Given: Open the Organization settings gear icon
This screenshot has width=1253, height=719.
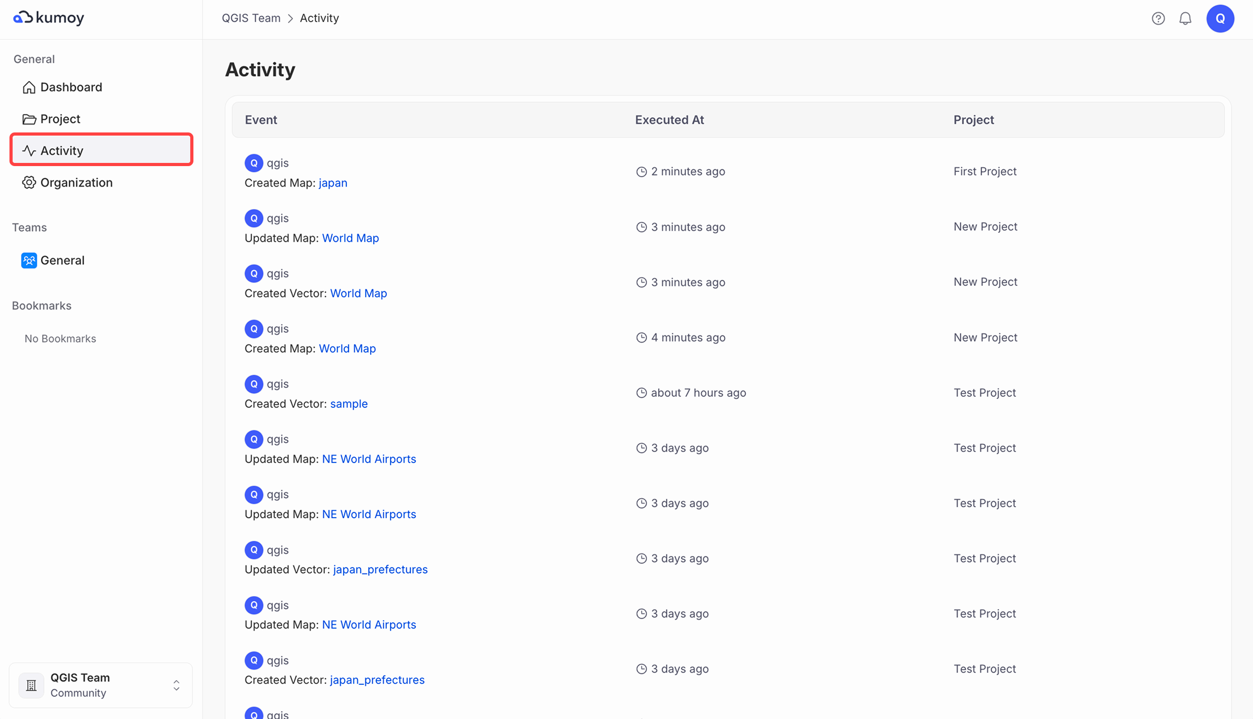Looking at the screenshot, I should click(x=29, y=182).
